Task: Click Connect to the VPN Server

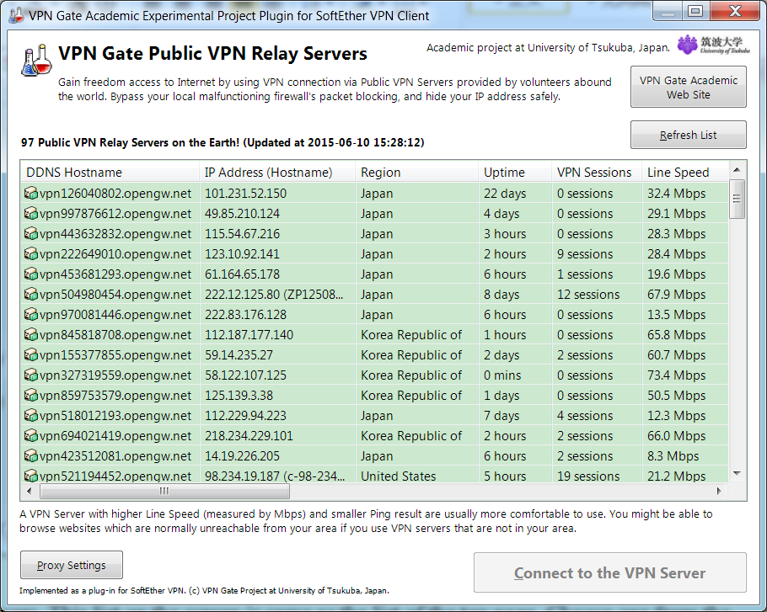Action: click(x=610, y=572)
